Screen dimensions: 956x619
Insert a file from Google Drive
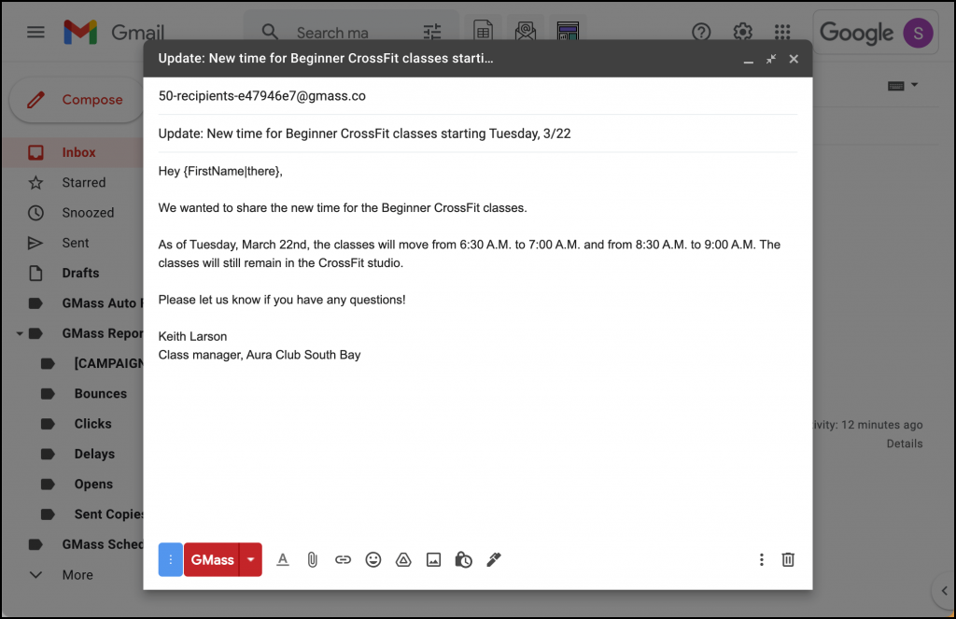(x=403, y=559)
